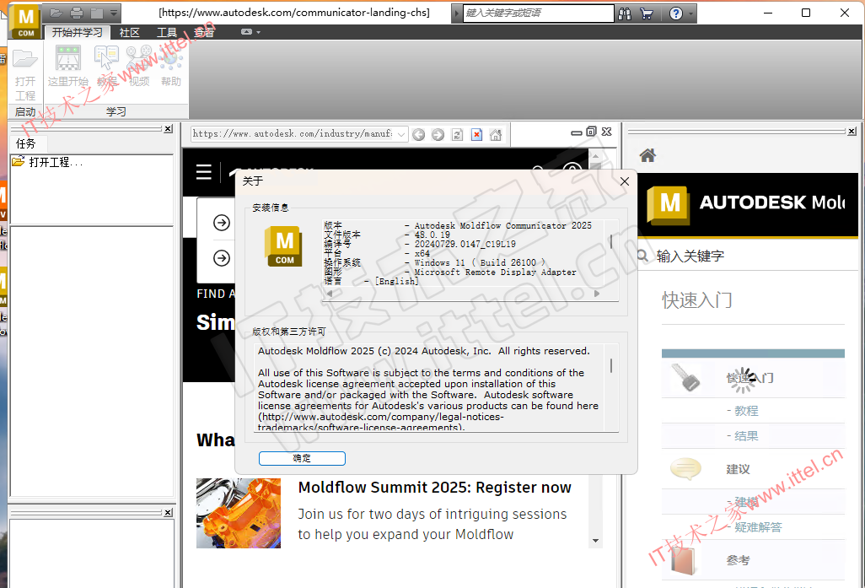Click the install info horizontal scroll right arrow

tap(597, 294)
